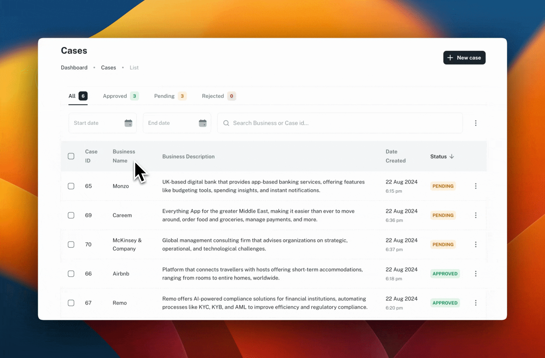Switch to the Pending tab

tap(170, 96)
